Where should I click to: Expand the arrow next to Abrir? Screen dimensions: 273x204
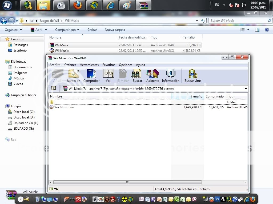coord(46,30)
